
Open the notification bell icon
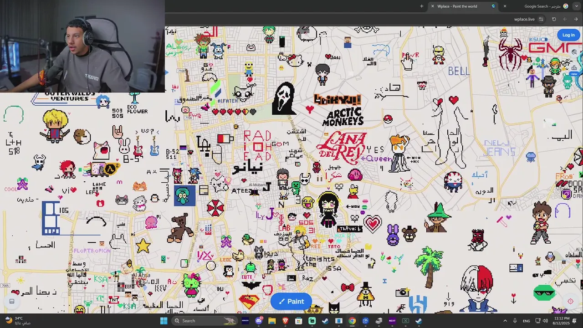[x=575, y=321]
